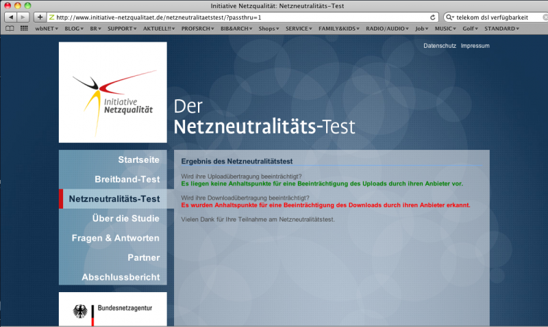Open the Abschlussbericht menu item

[121, 277]
